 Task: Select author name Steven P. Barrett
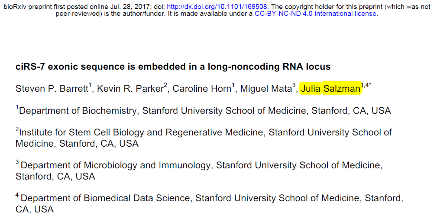point(52,88)
